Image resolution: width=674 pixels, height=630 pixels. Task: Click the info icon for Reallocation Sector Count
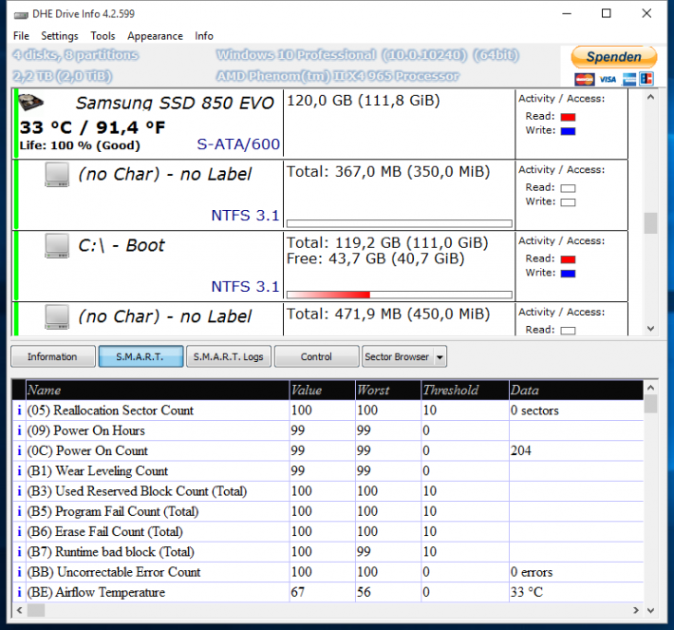(19, 410)
